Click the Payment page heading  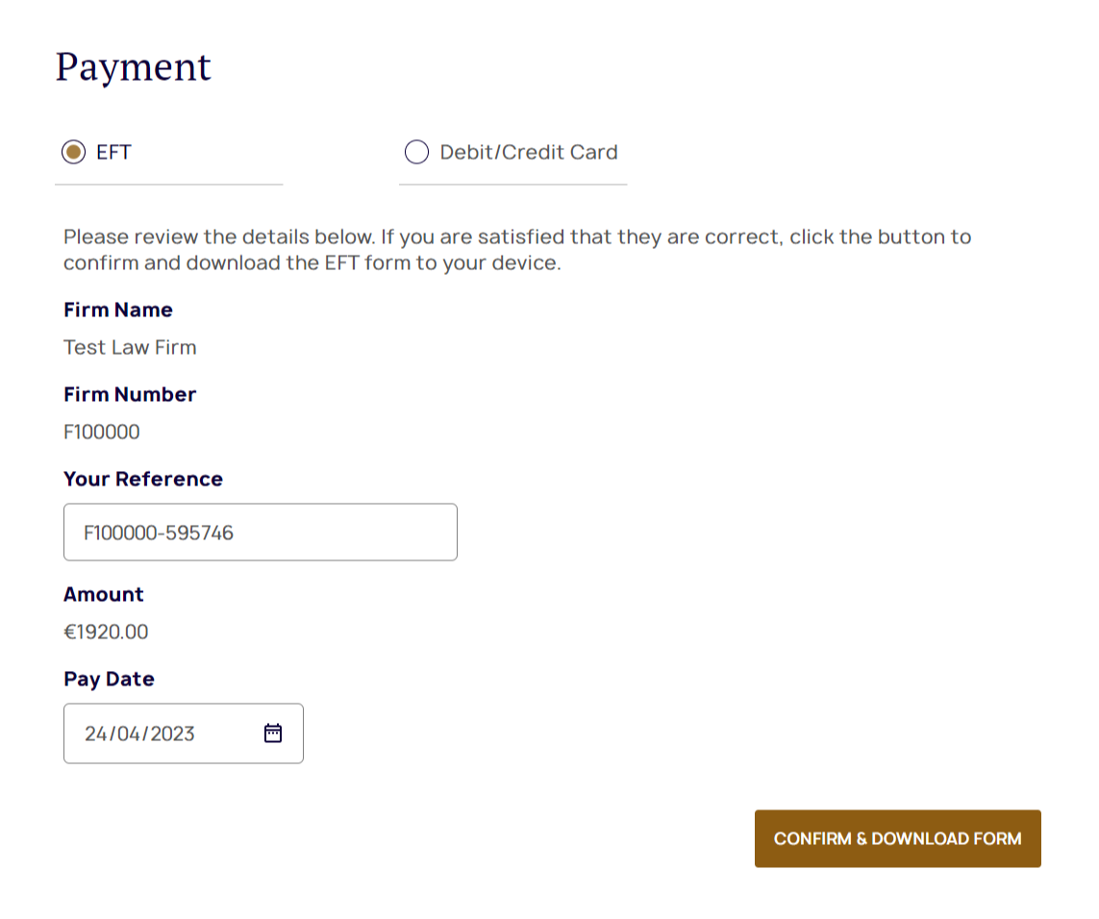134,67
